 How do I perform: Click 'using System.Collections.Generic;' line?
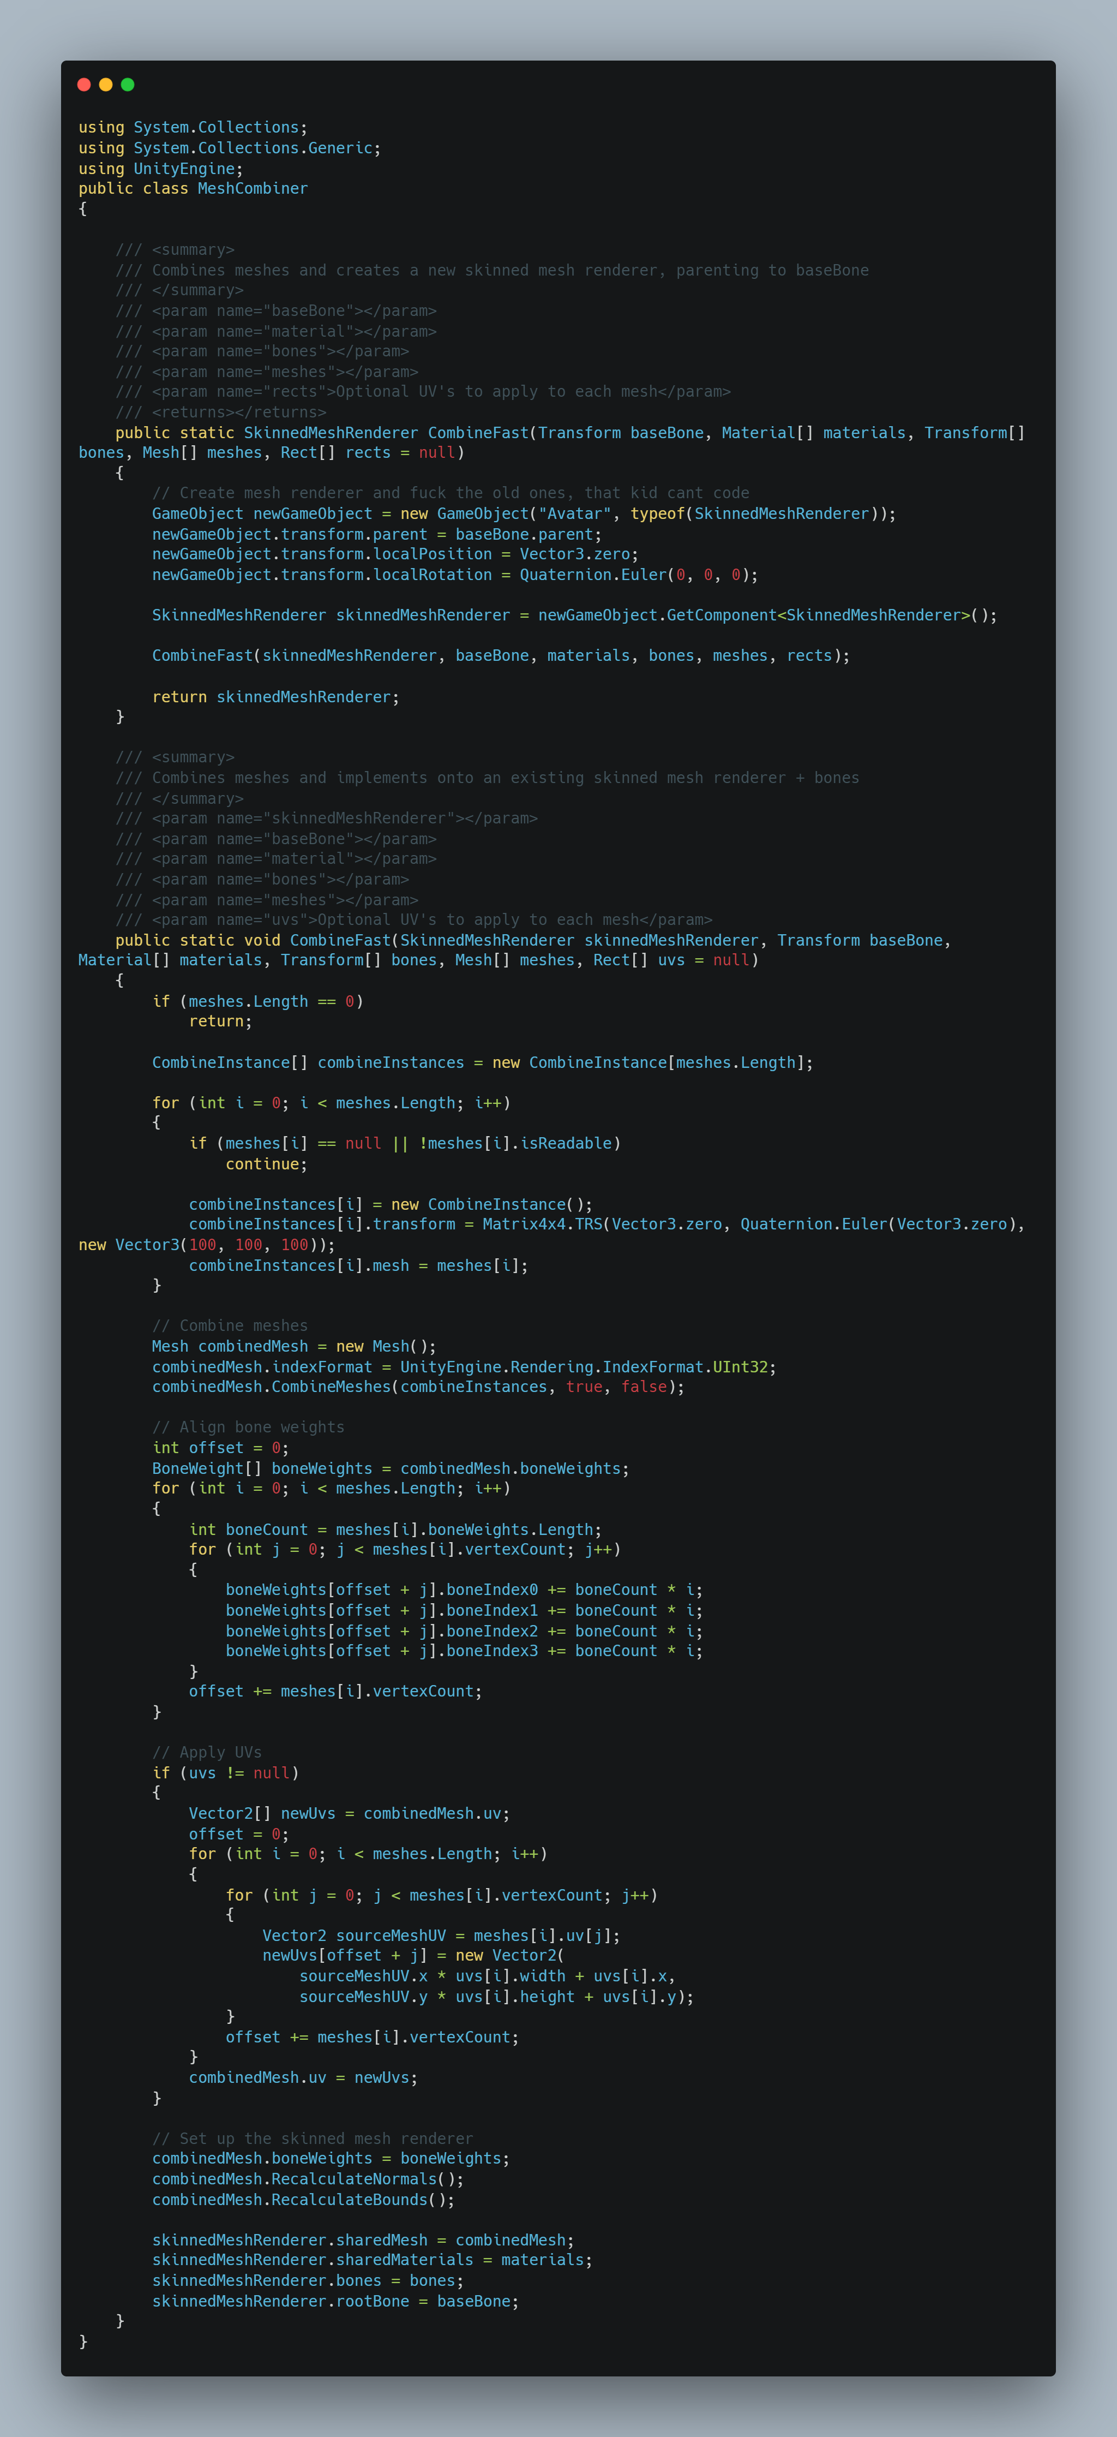point(230,148)
